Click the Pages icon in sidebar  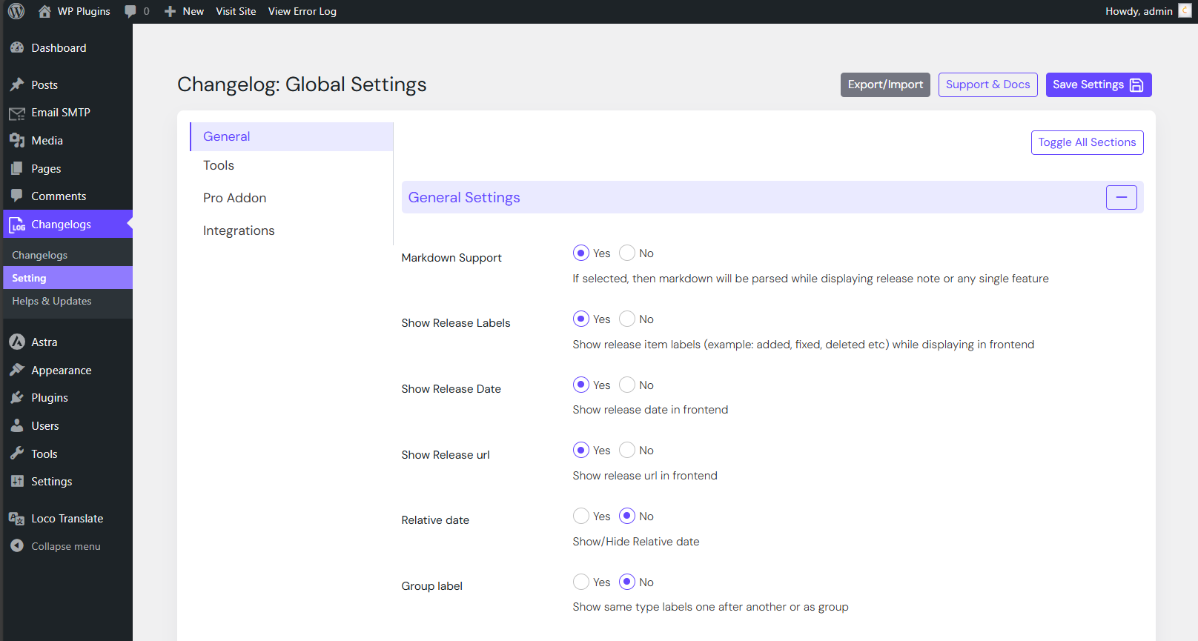pyautogui.click(x=17, y=168)
